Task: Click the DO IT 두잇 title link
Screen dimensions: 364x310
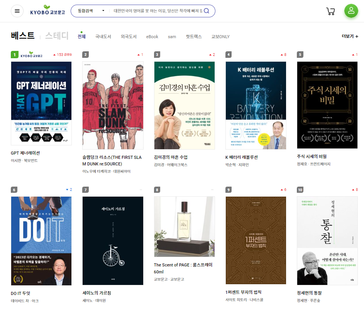Action: (20, 293)
